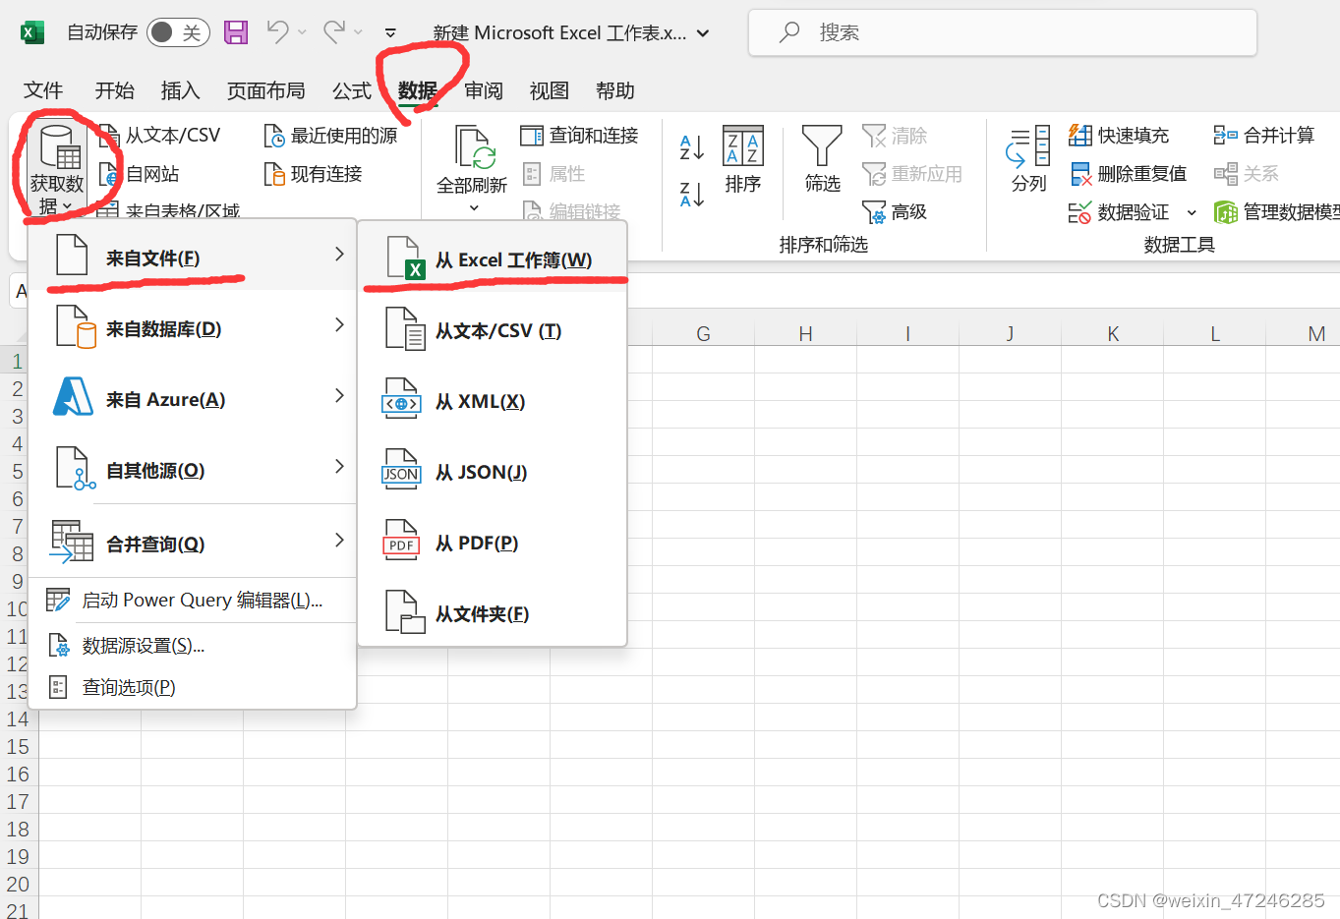Screen dimensions: 1340x919
Task: Switch to the 插入 ribbon tab
Action: [x=180, y=90]
